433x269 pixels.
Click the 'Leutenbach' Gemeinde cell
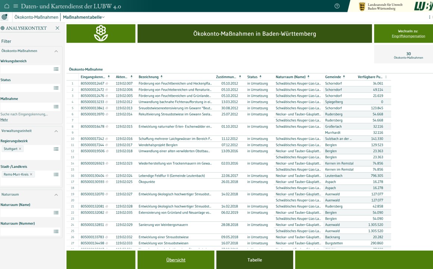click(334, 176)
